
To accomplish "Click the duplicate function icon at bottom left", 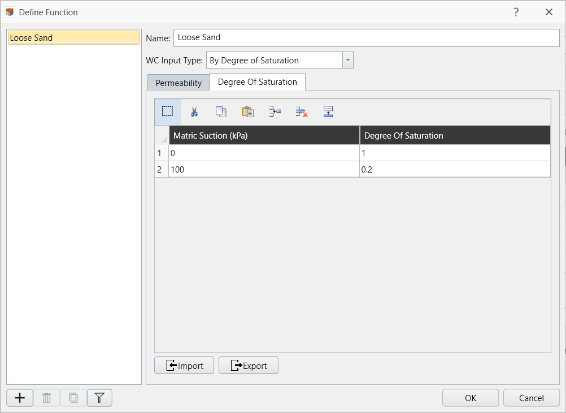I will (x=73, y=398).
